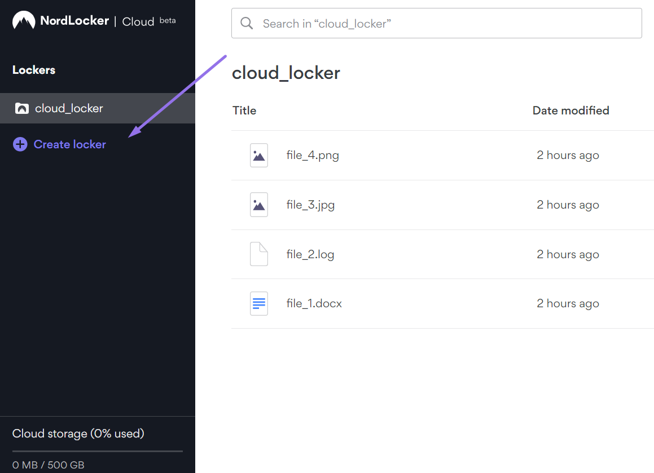Click the blank file icon for file_2.log

[258, 254]
